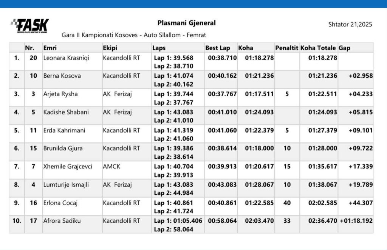Click Berna Kosova's gap value +02.958
Screen dimensions: 387x250
click(361, 76)
